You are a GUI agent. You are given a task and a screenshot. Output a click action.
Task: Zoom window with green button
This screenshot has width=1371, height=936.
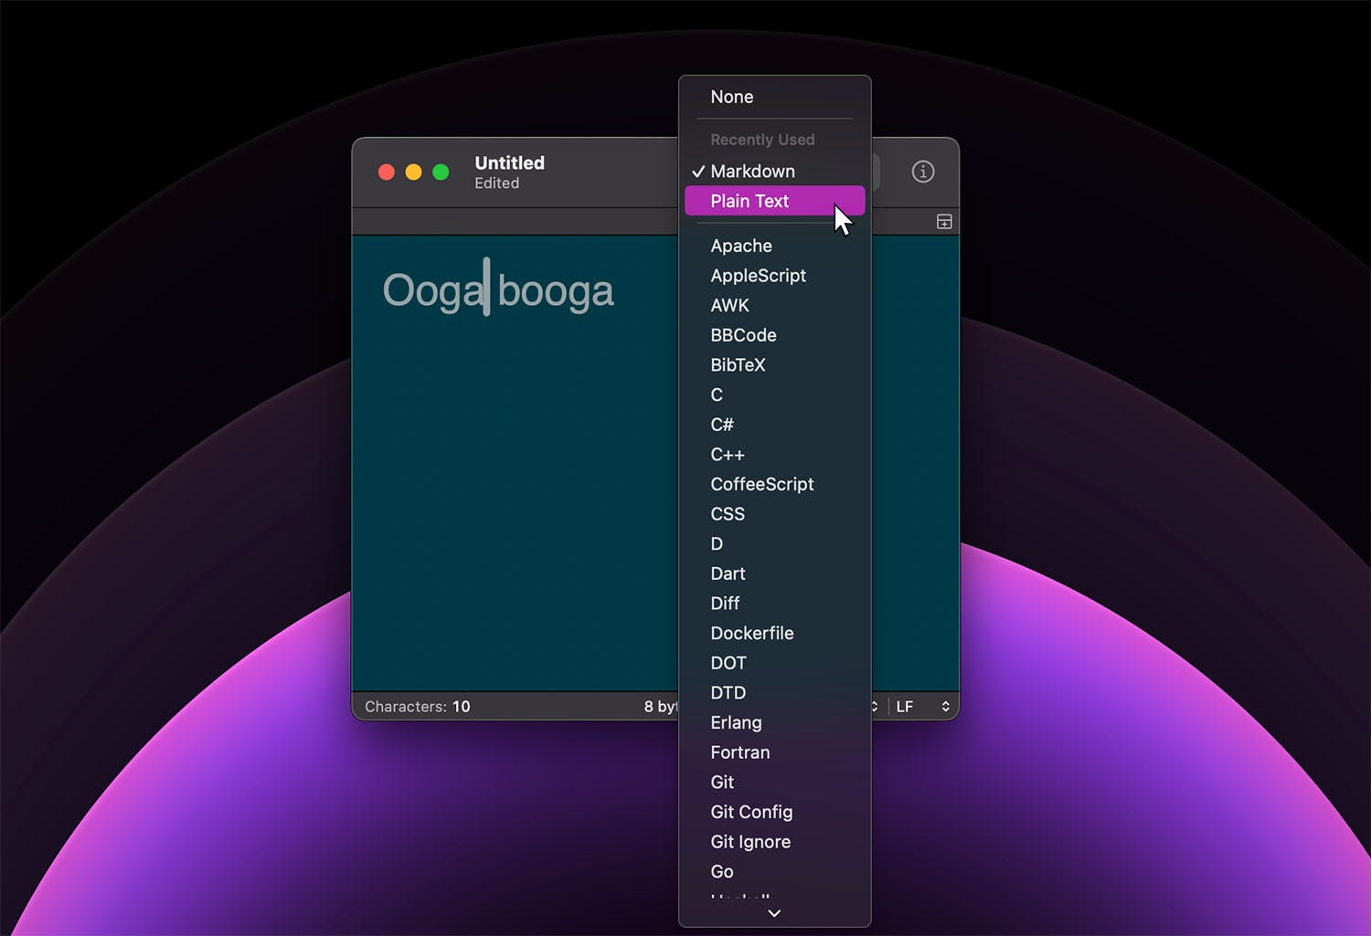(441, 173)
